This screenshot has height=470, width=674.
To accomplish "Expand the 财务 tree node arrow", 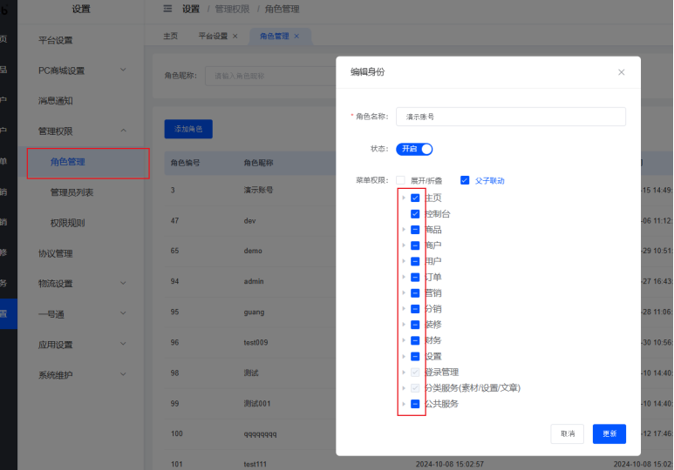I will coord(404,340).
